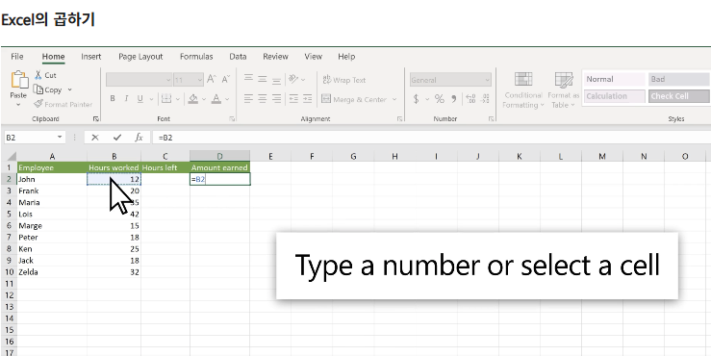Click the Accounting dollar format icon

(416, 98)
